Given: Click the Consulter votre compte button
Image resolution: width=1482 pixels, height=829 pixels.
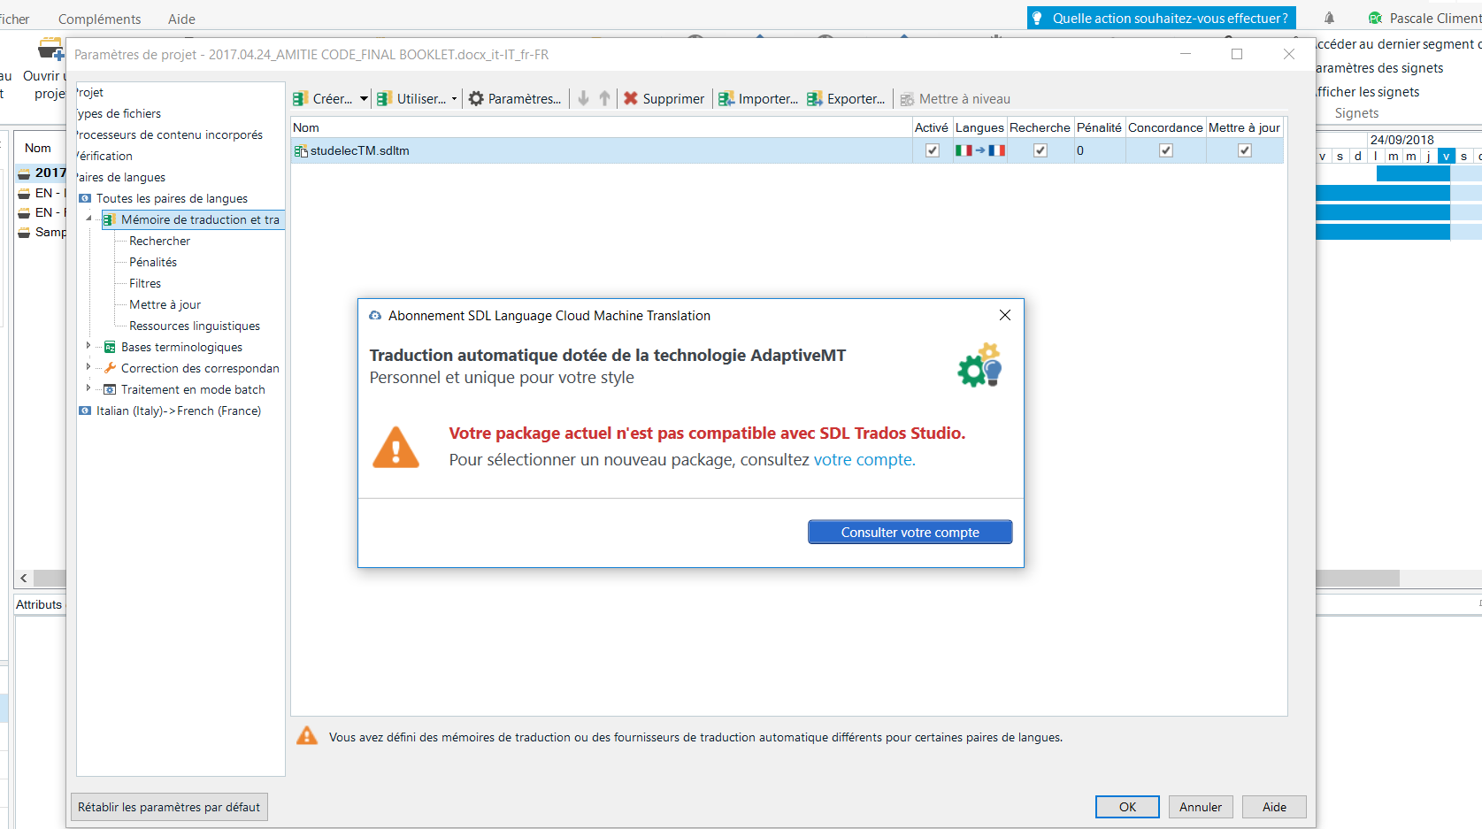Looking at the screenshot, I should click(910, 532).
